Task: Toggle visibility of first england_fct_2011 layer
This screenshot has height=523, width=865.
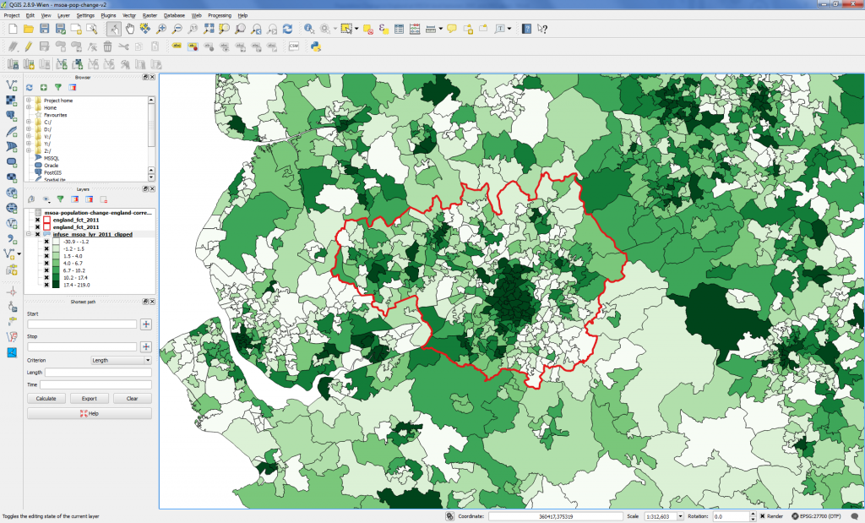Action: [x=37, y=221]
